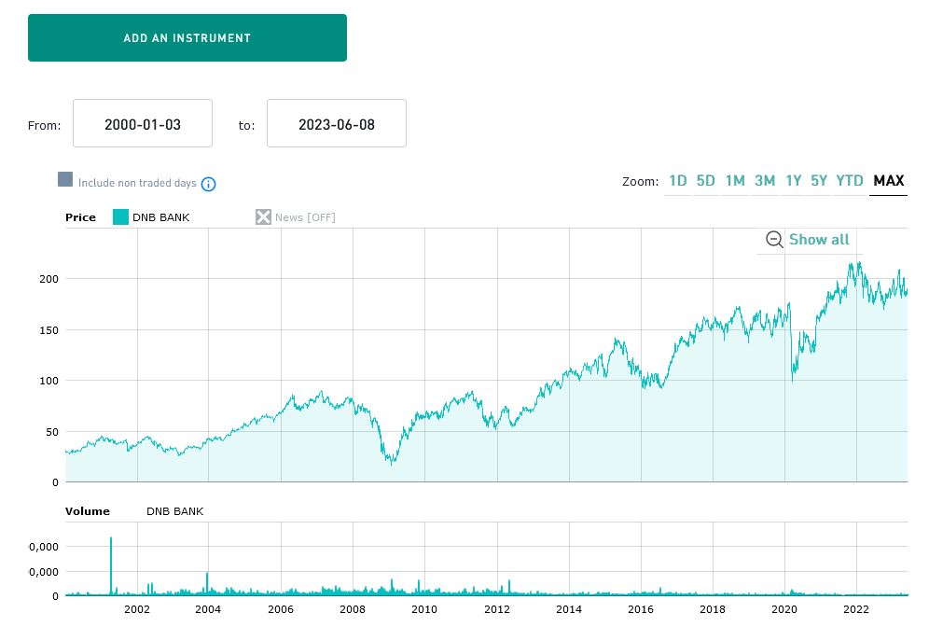
Task: Select the 1D zoom range
Action: 678,181
